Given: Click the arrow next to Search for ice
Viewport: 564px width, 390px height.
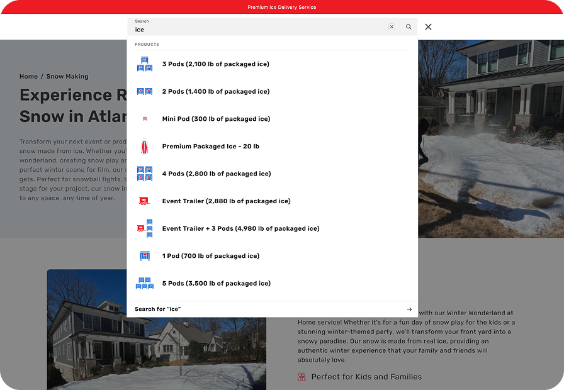Looking at the screenshot, I should coord(409,309).
